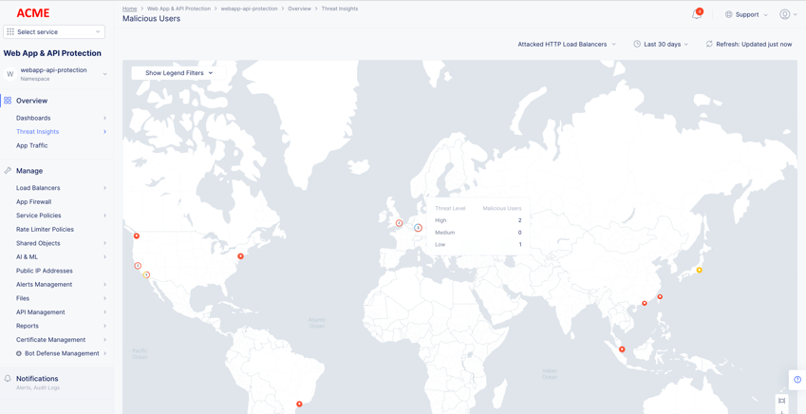This screenshot has width=806, height=414.
Task: Open Threat Insights in sidebar
Action: [38, 132]
